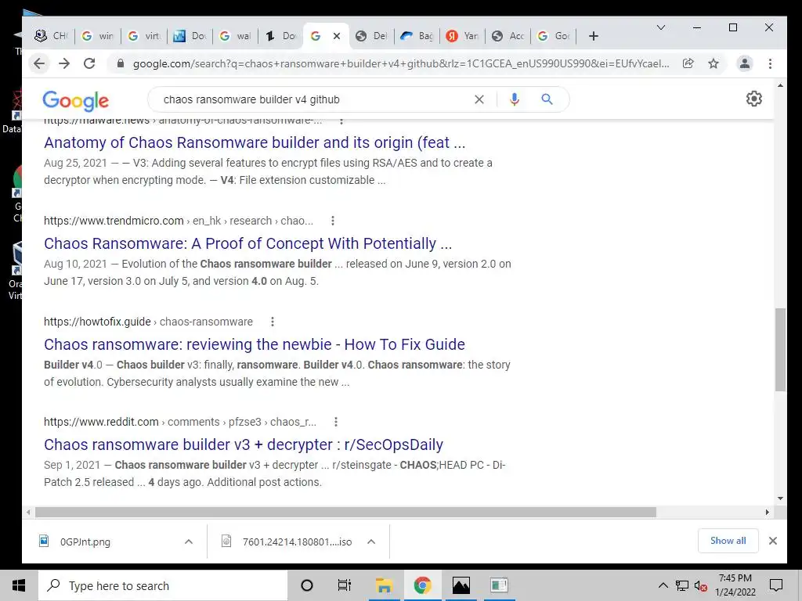
Task: Open the Photos app on the taskbar
Action: pos(461,585)
